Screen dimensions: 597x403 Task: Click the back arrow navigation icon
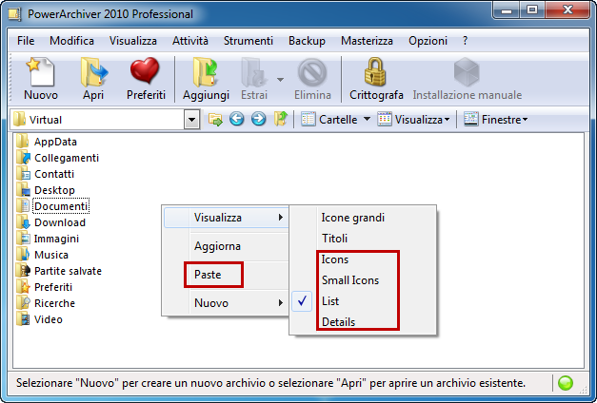click(236, 120)
